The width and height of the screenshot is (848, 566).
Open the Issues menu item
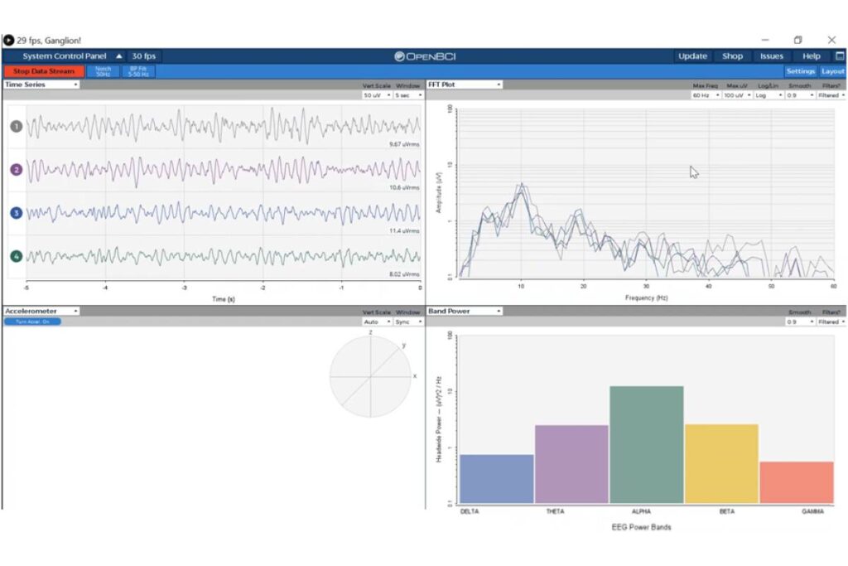pos(772,56)
